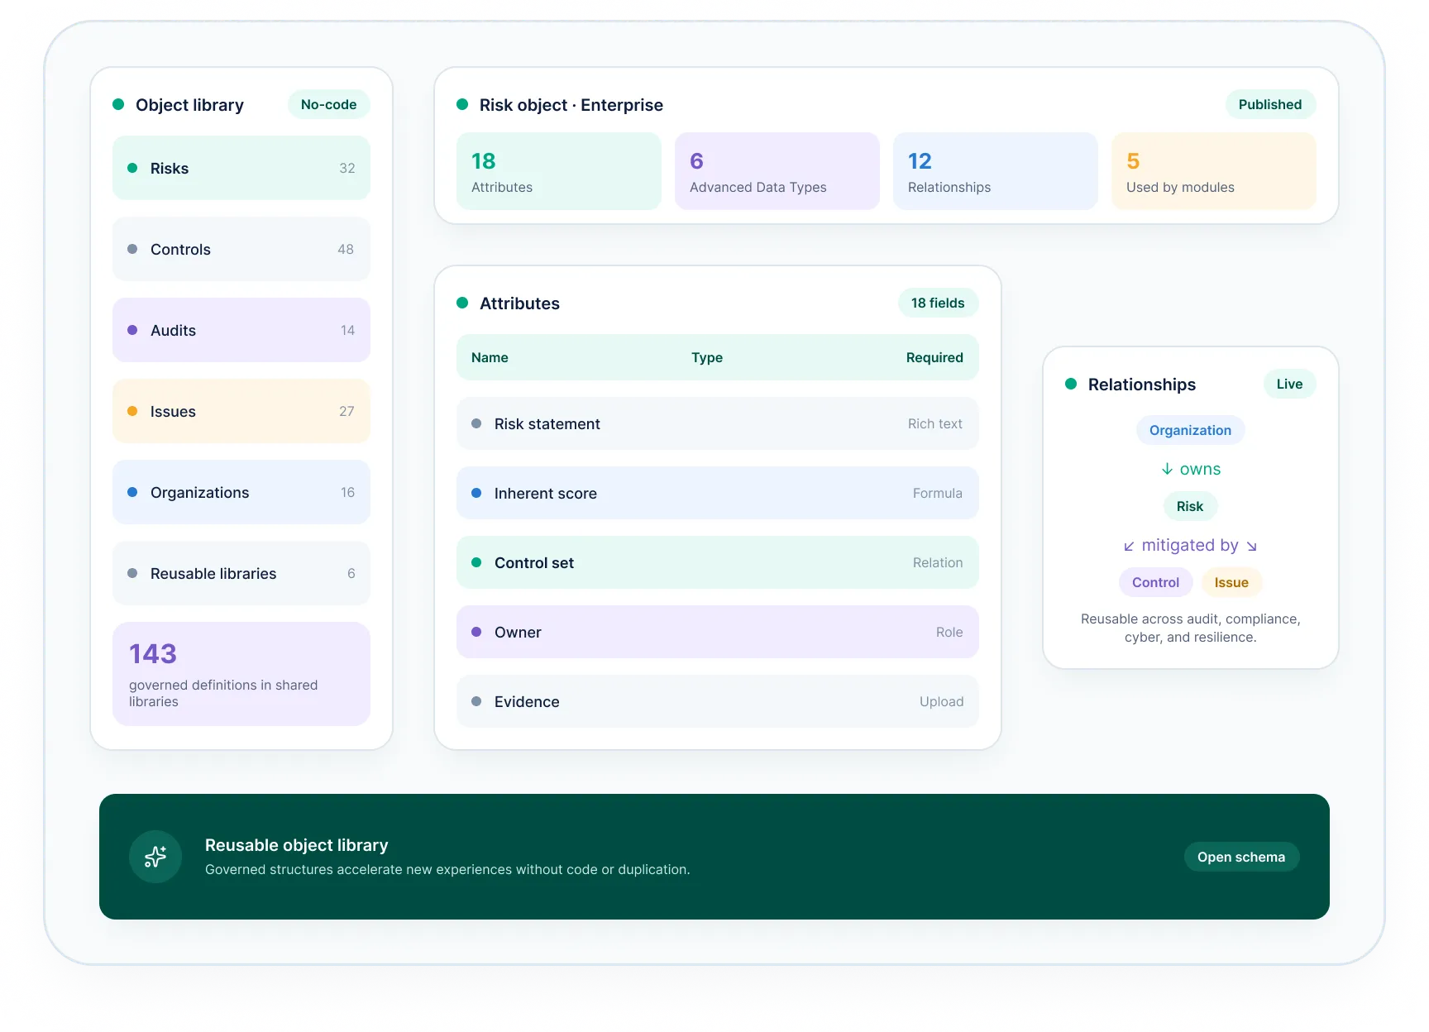Select the Owner attribute row
1429x1032 pixels.
point(718,632)
